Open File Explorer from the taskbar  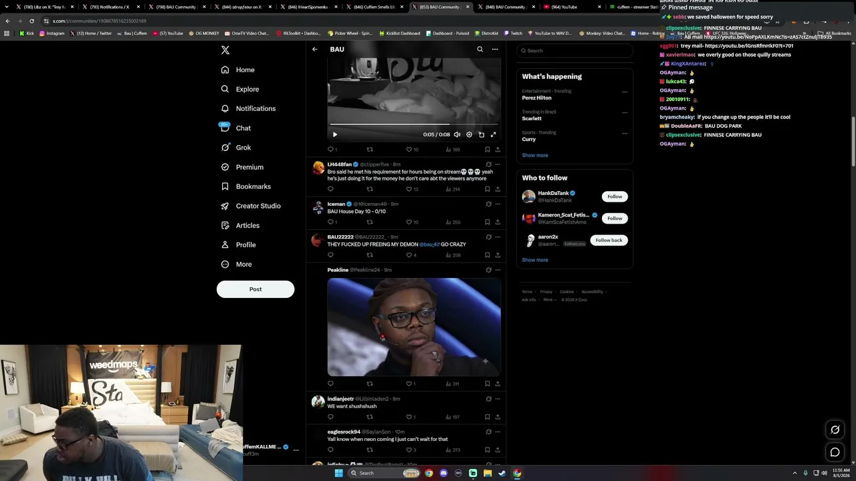[488, 473]
